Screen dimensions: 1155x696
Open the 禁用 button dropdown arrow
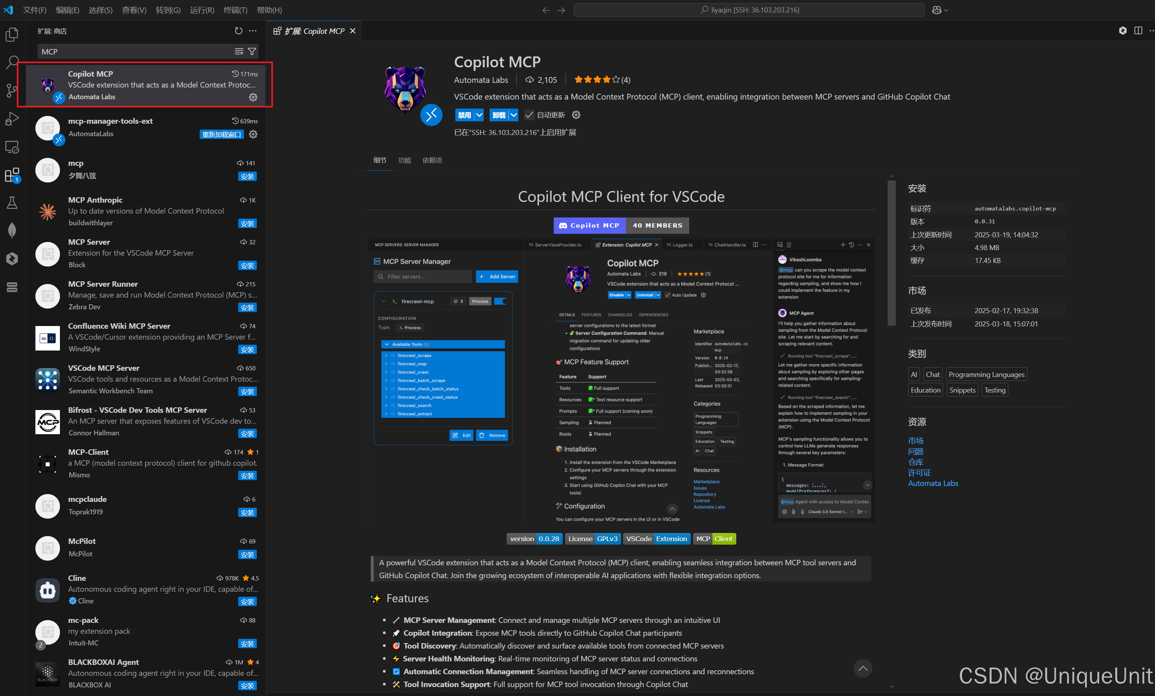coord(479,115)
